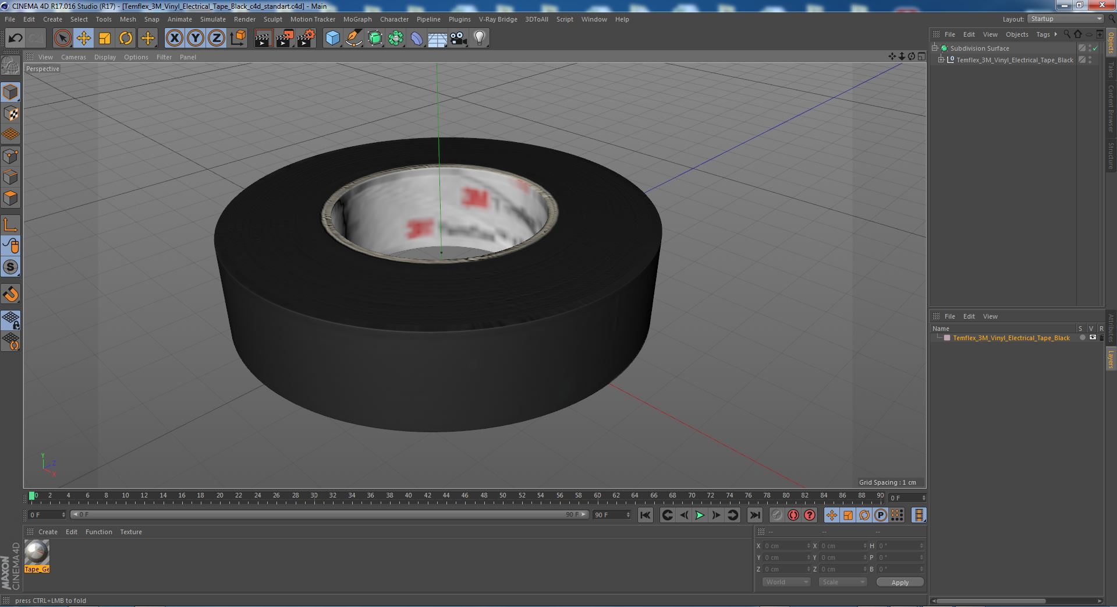Toggle layer Solo for Temflex layer
The height and width of the screenshot is (607, 1117).
[1082, 338]
